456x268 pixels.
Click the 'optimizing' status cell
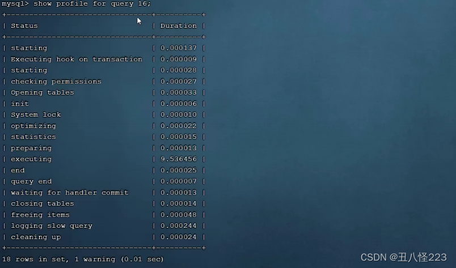[x=33, y=126]
